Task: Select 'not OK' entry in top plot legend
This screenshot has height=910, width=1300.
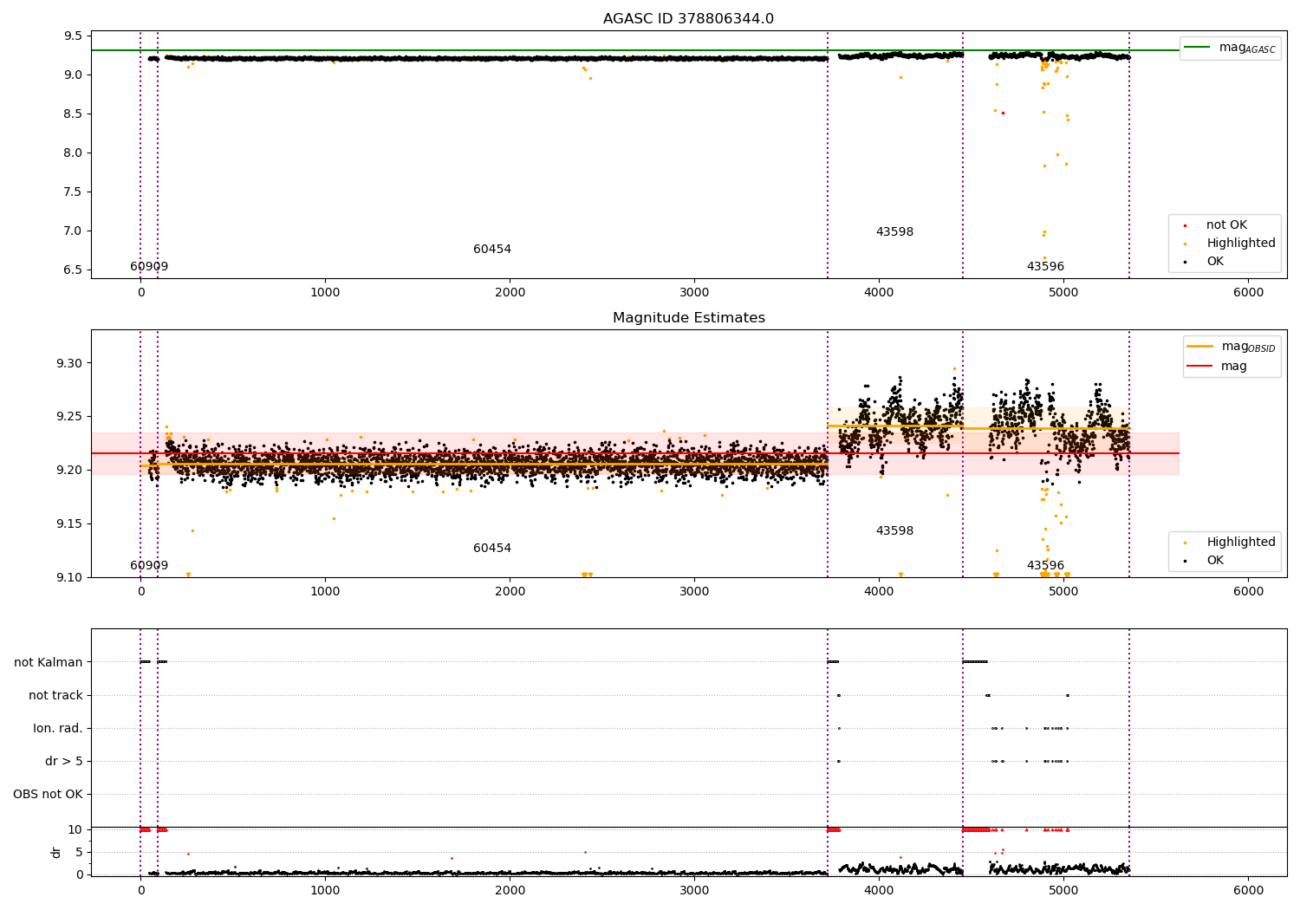Action: pyautogui.click(x=1226, y=225)
